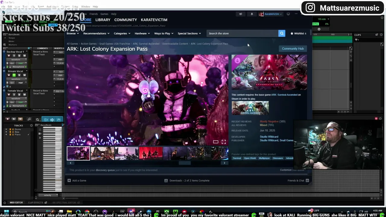Open Special Sections dropdown
Viewport: 386px width, 217px height.
click(x=189, y=33)
